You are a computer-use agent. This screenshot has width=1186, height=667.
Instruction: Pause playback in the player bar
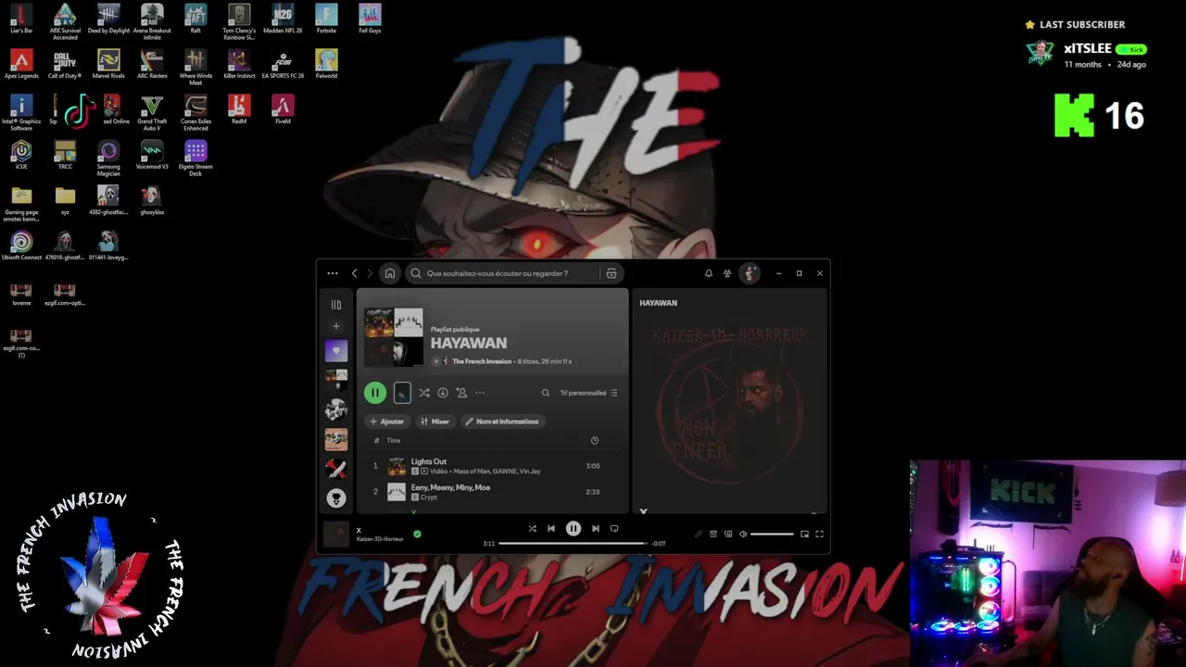tap(574, 529)
